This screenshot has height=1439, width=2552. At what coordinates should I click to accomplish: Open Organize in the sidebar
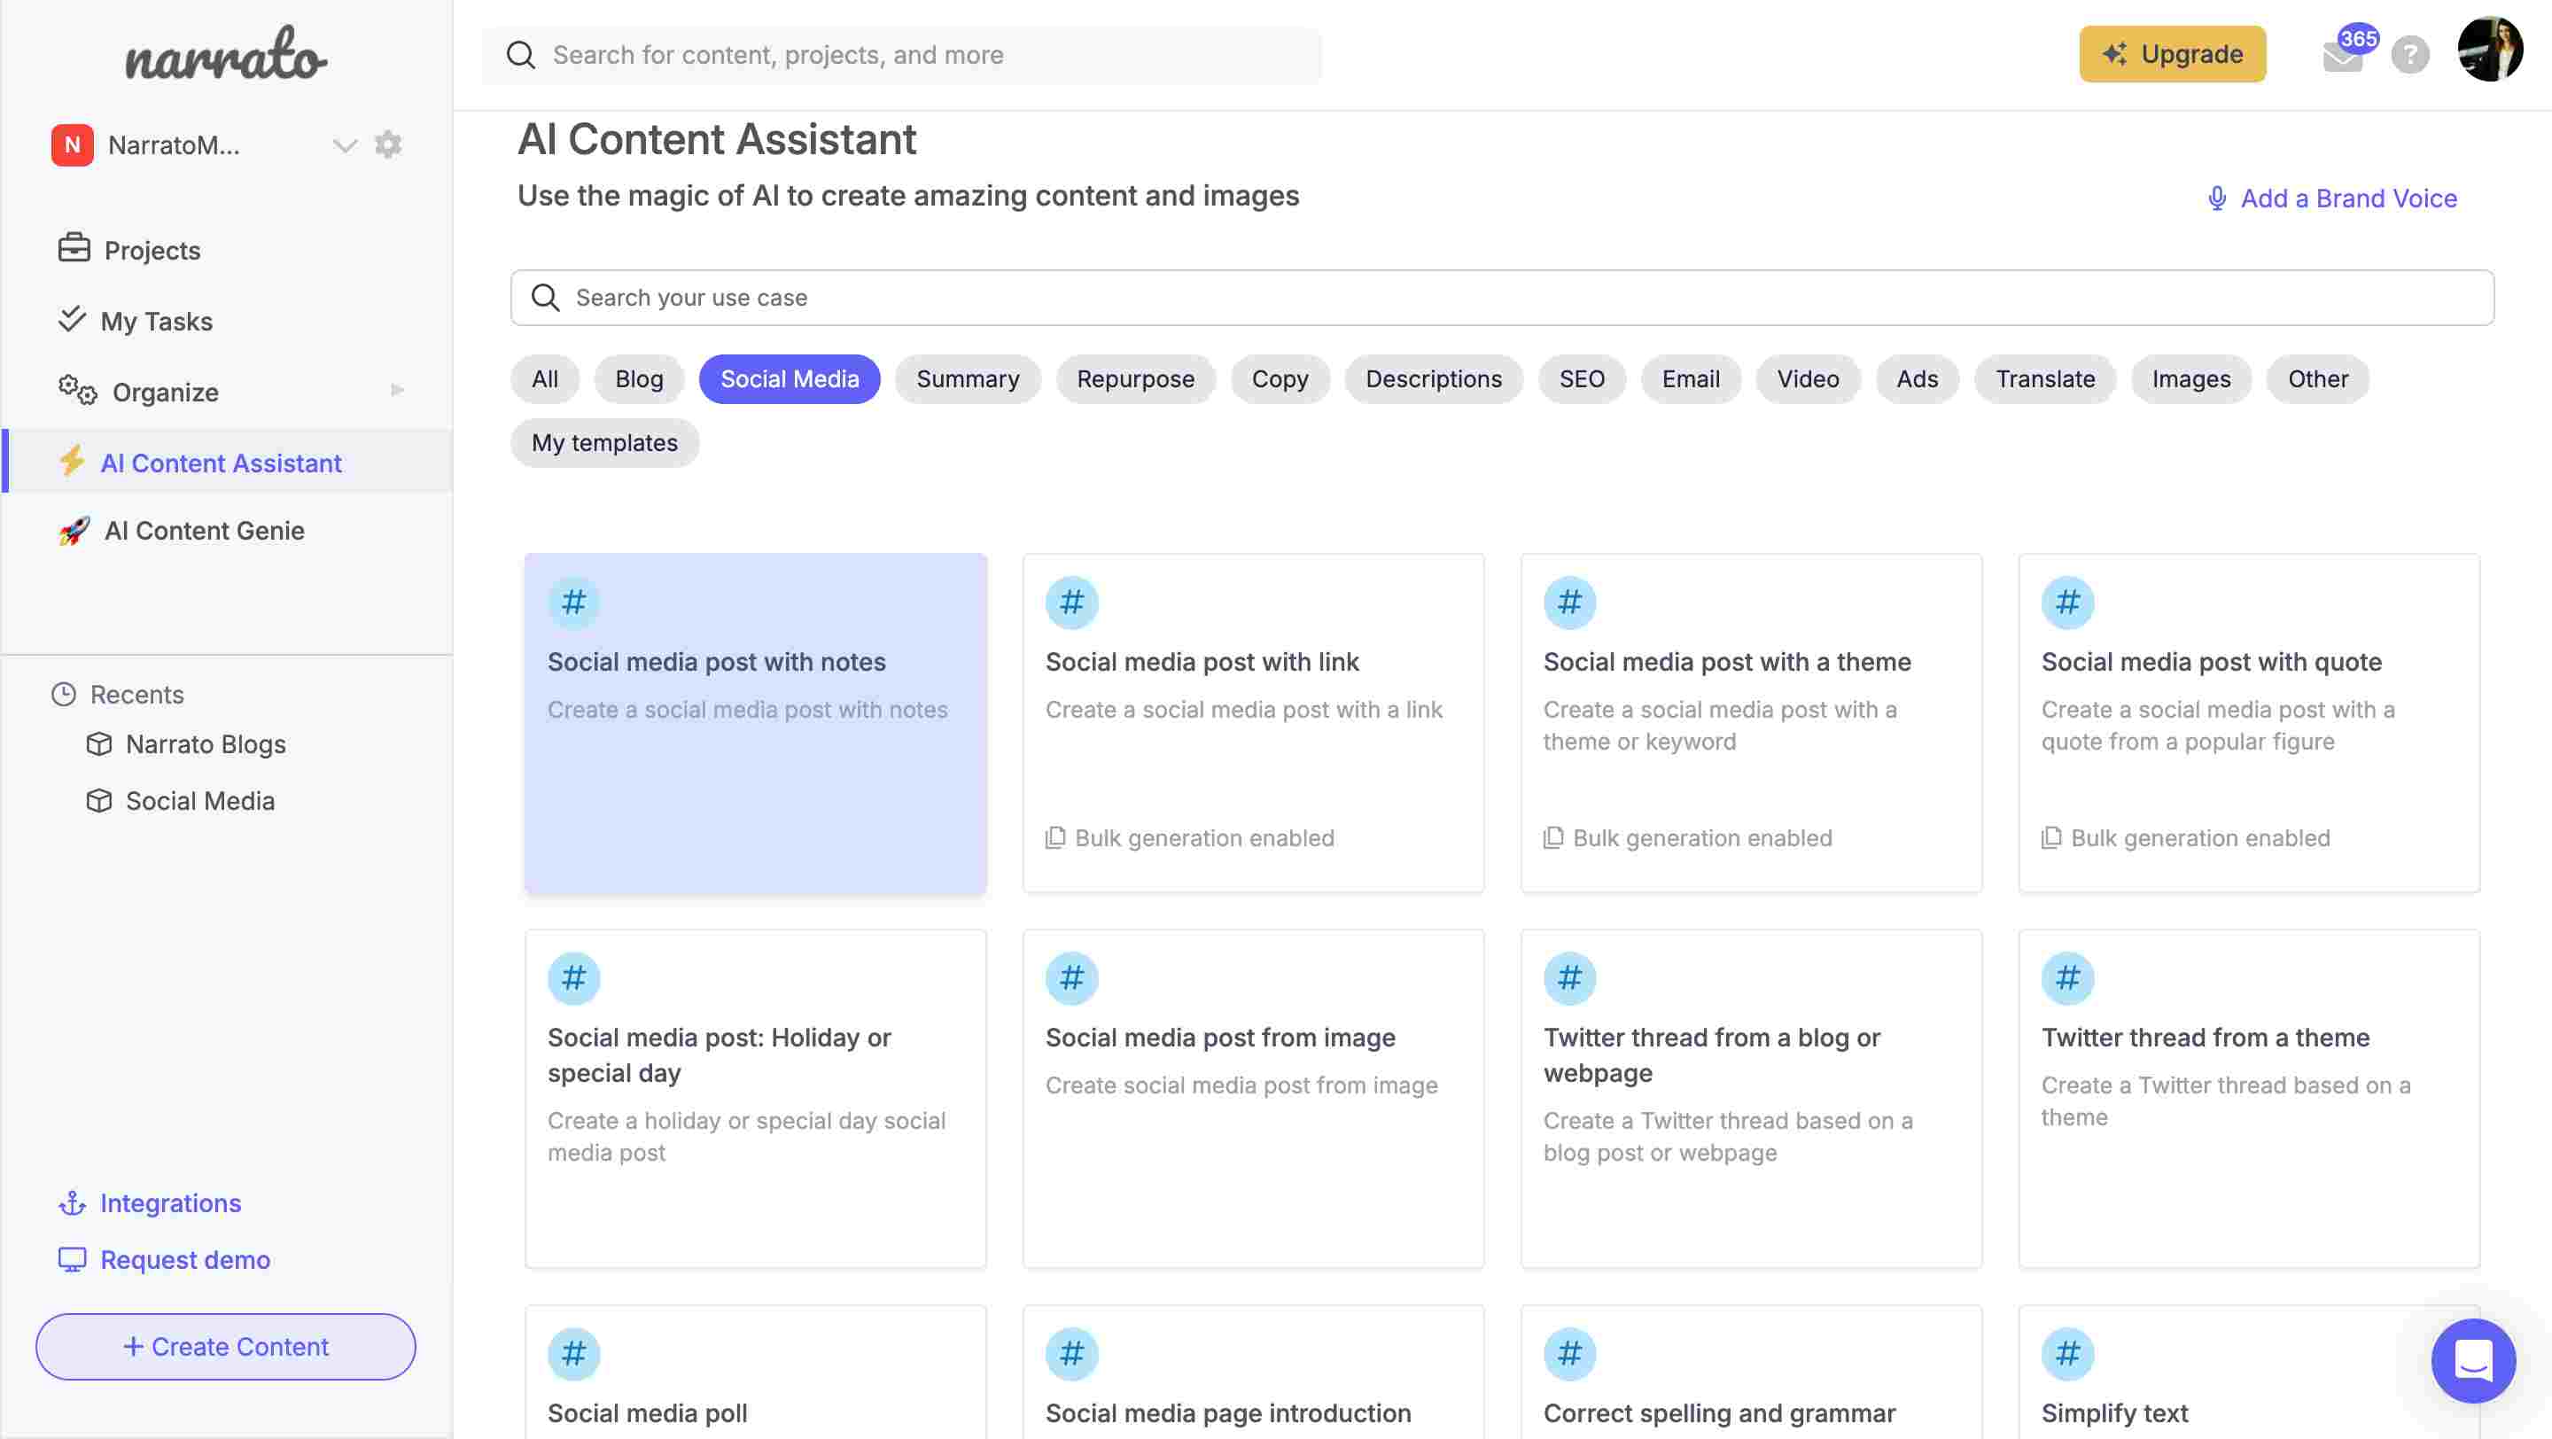click(x=165, y=393)
